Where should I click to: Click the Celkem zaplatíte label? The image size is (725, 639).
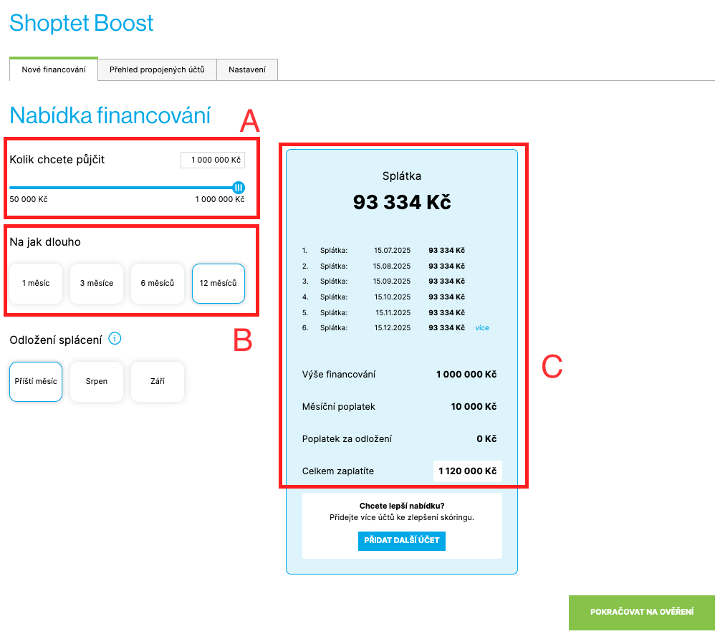coord(338,471)
